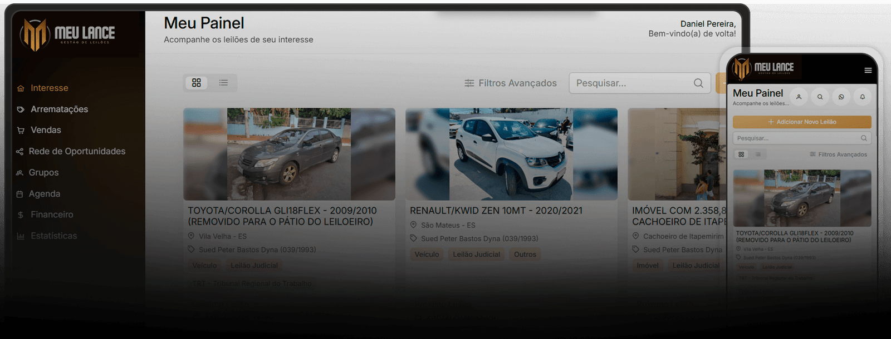Go to Arrematações in the sidebar

(x=59, y=109)
